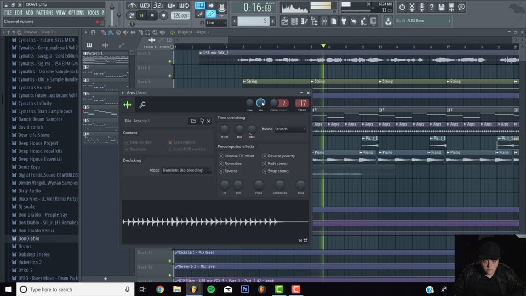This screenshot has width=526, height=296.
Task: Click the tempo 126.000 field
Action: (180, 15)
